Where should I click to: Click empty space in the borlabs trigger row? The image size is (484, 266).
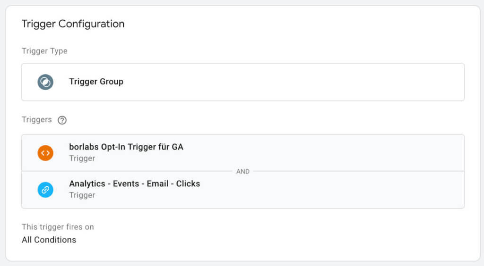324,153
